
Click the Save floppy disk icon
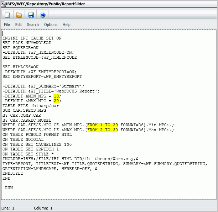pyautogui.click(x=31, y=15)
